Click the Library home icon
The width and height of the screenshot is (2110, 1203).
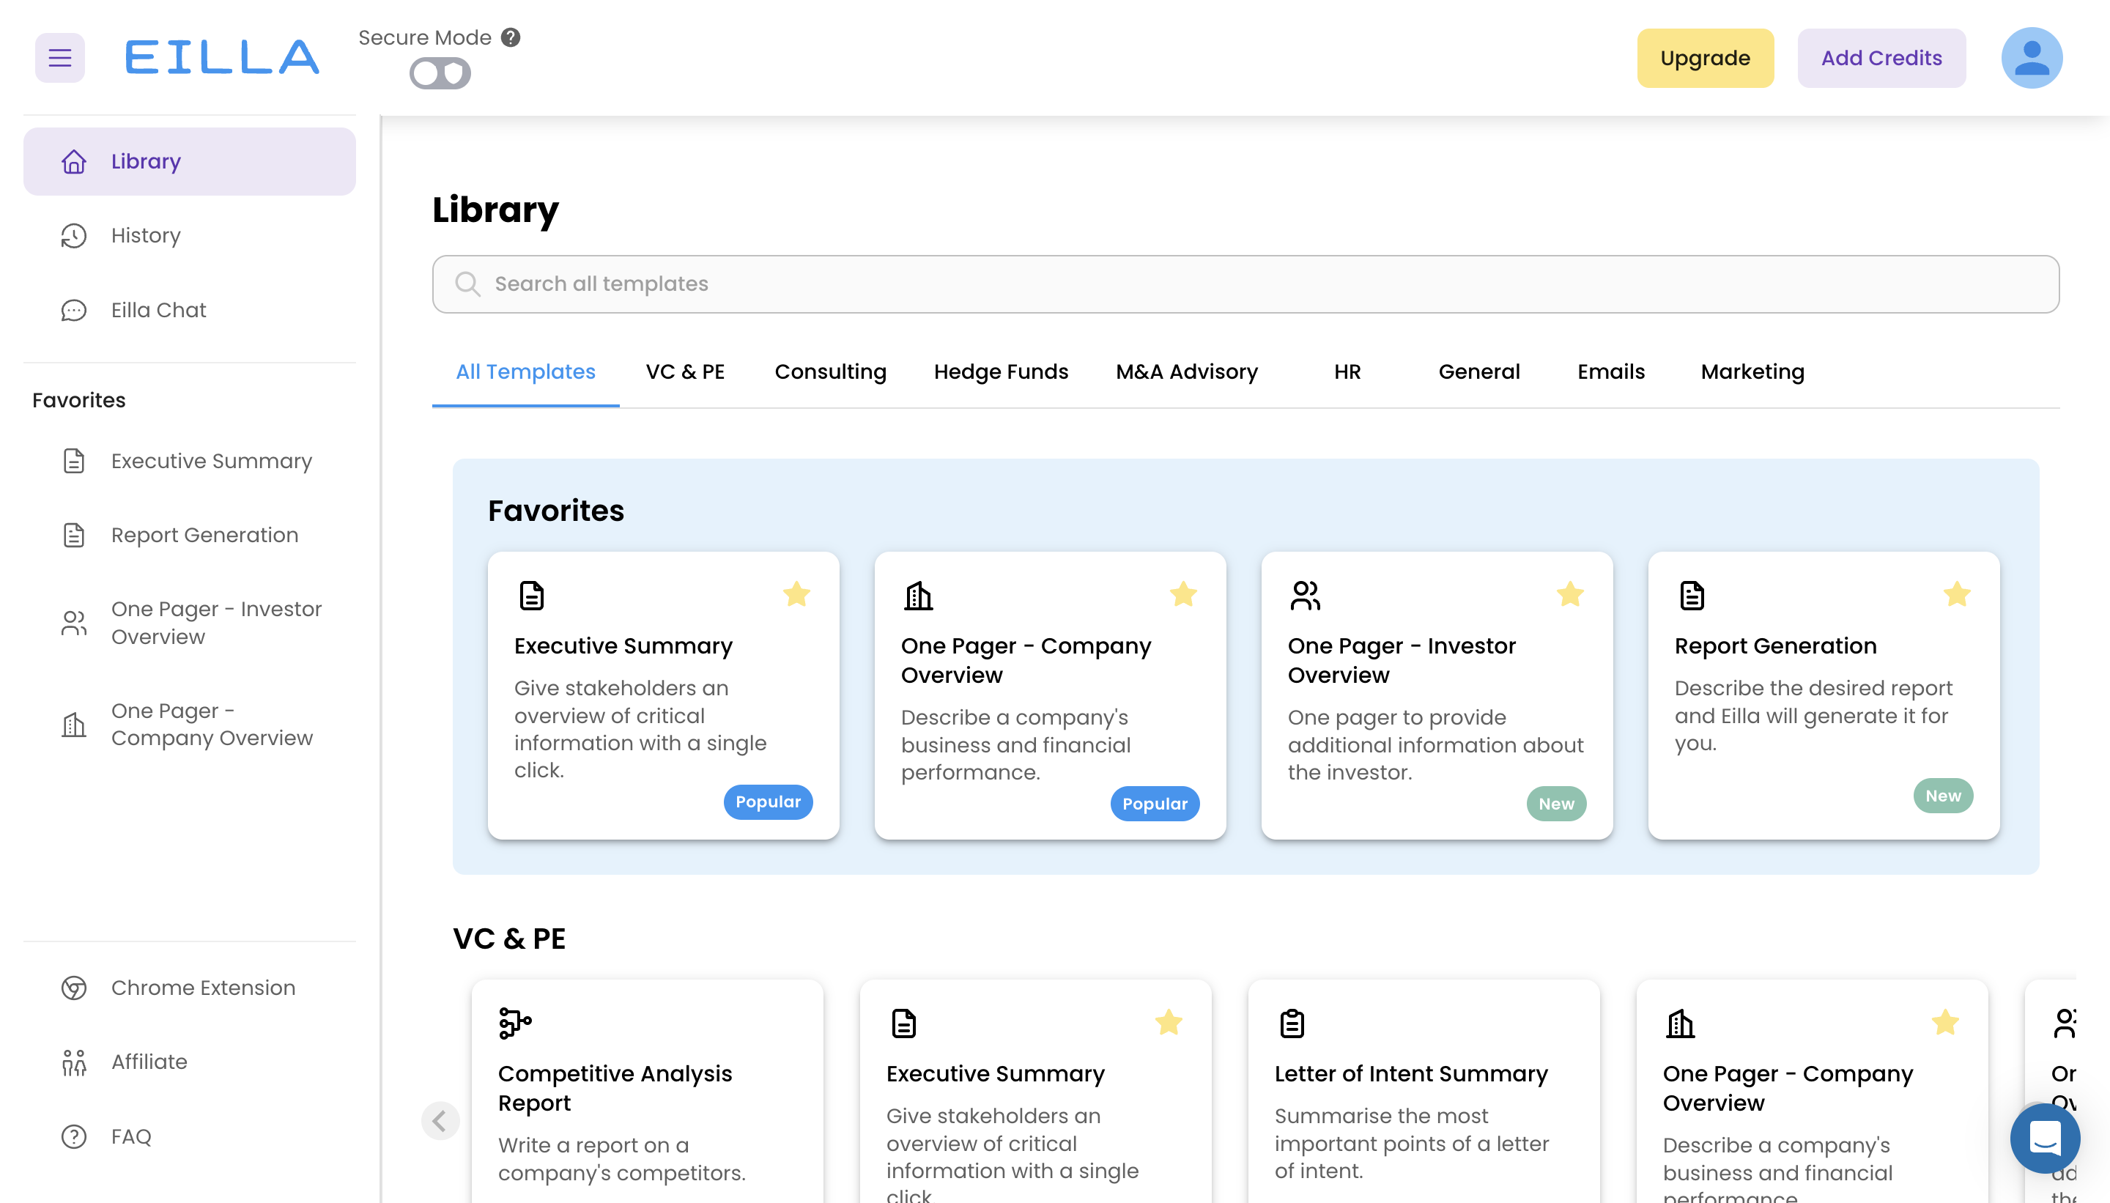73,161
